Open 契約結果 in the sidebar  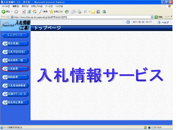(x=15, y=77)
